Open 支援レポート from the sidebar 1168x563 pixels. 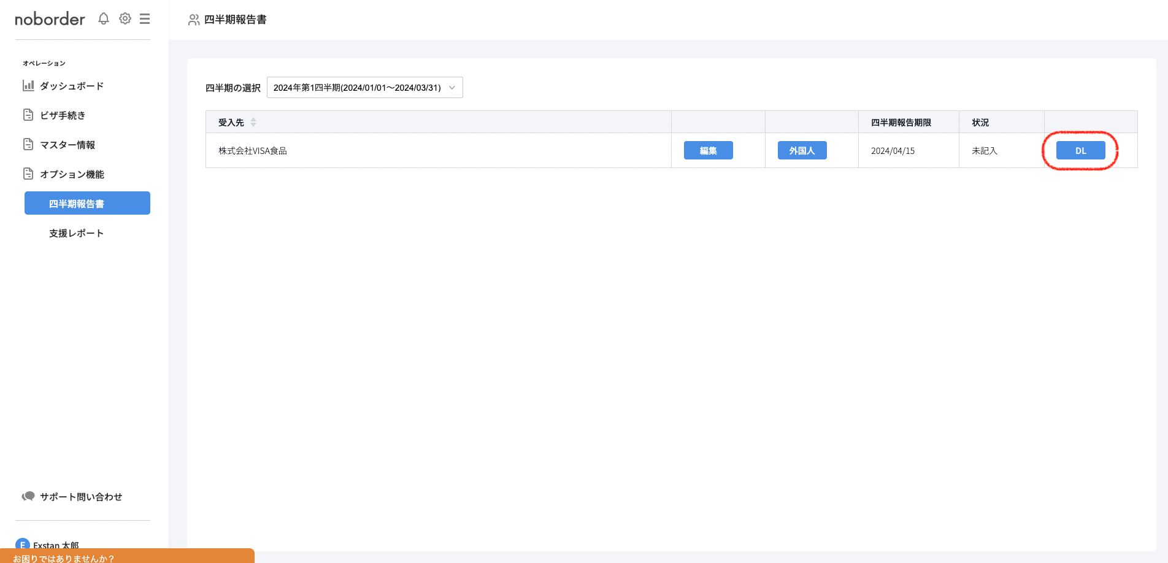point(77,233)
